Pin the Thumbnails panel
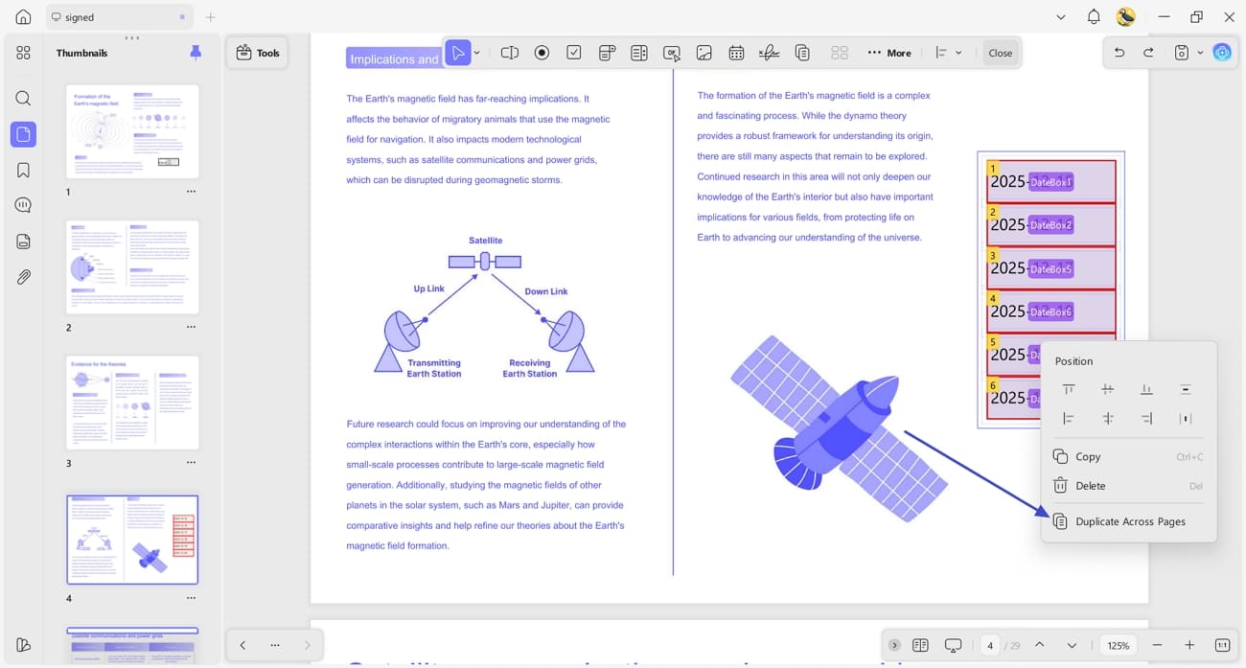Image resolution: width=1246 pixels, height=668 pixels. pyautogui.click(x=196, y=53)
